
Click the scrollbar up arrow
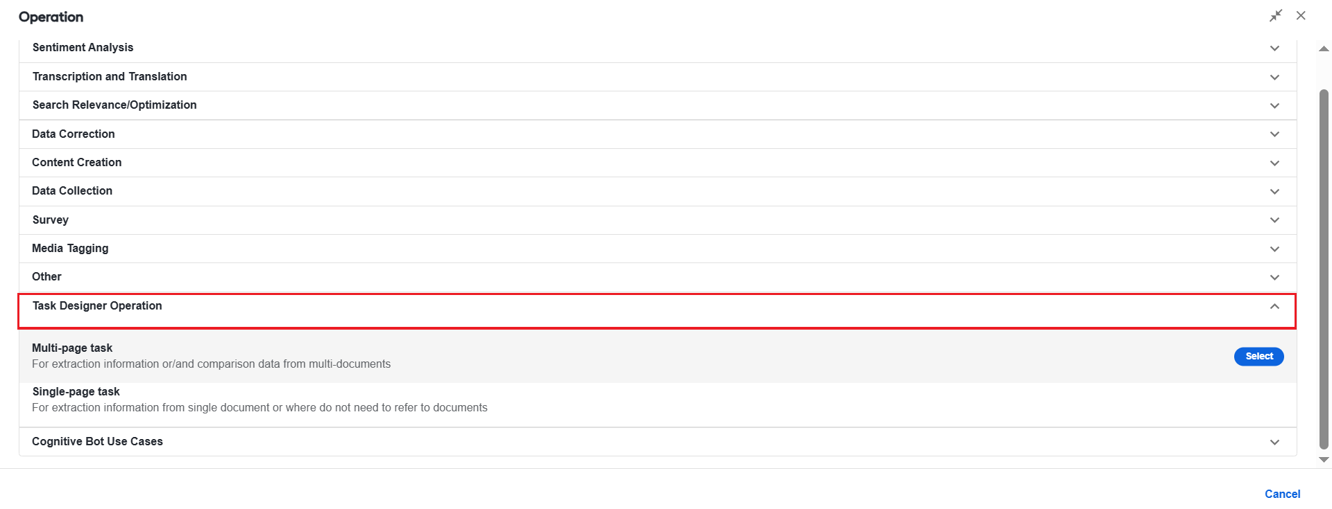1324,48
